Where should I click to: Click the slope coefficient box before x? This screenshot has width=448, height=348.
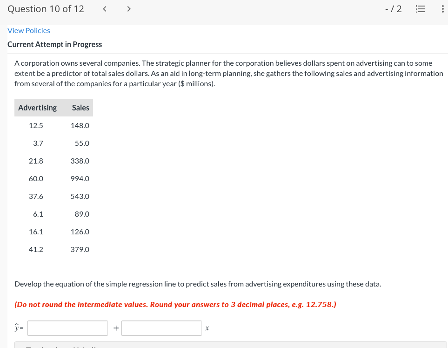(x=161, y=328)
